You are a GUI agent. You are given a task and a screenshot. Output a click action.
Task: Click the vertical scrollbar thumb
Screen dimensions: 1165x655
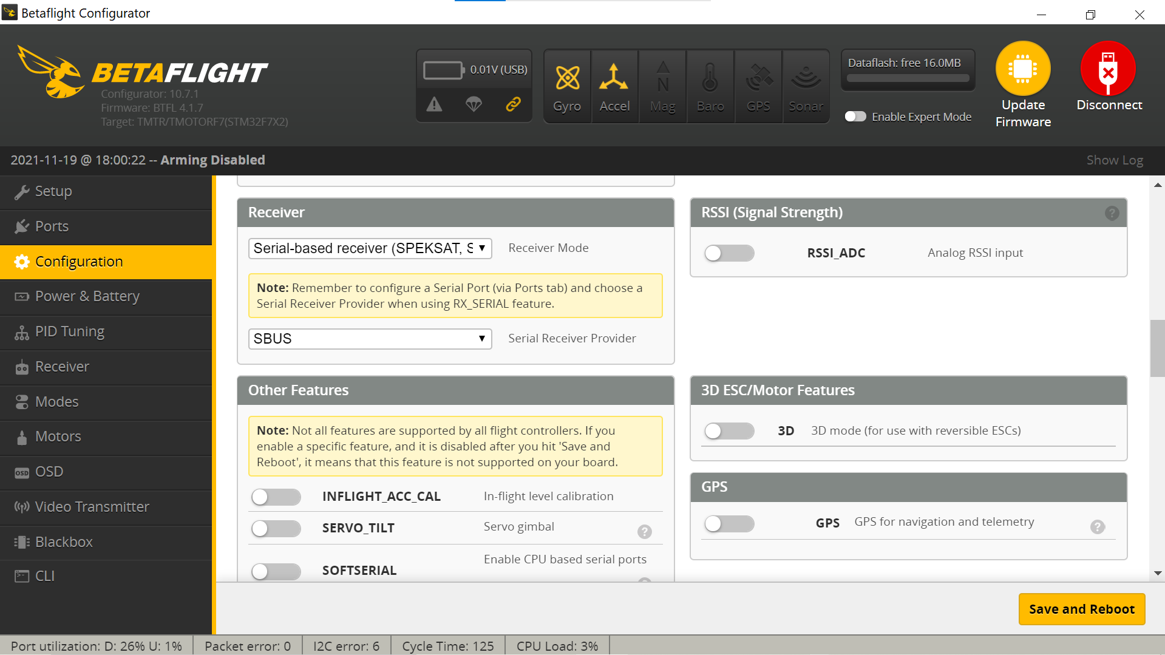[x=1157, y=348]
